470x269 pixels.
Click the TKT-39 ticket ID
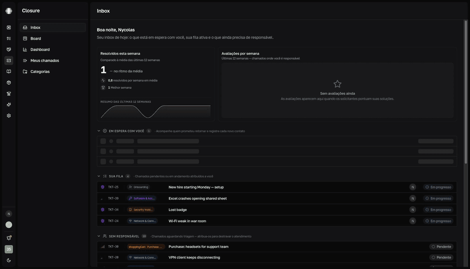113,198
